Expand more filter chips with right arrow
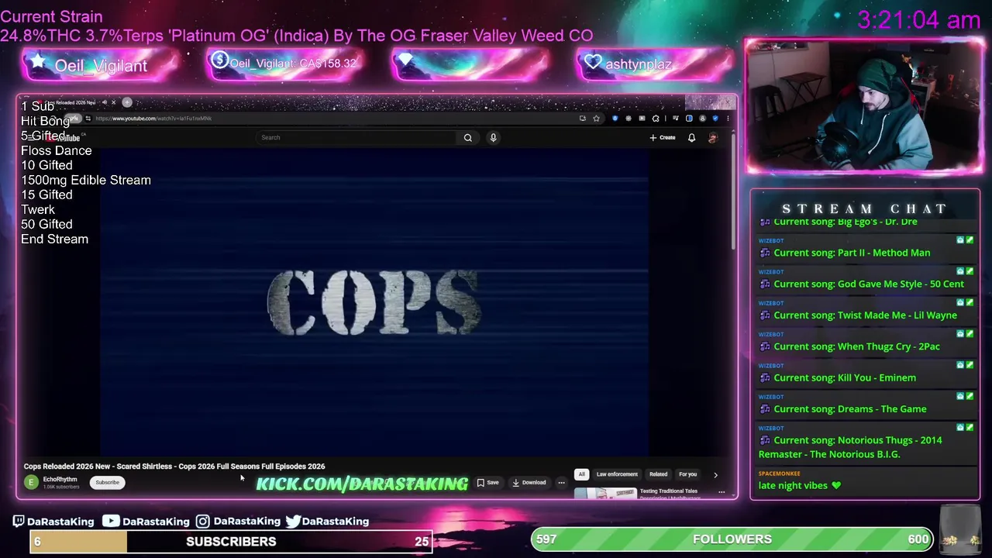The width and height of the screenshot is (992, 558). point(715,474)
